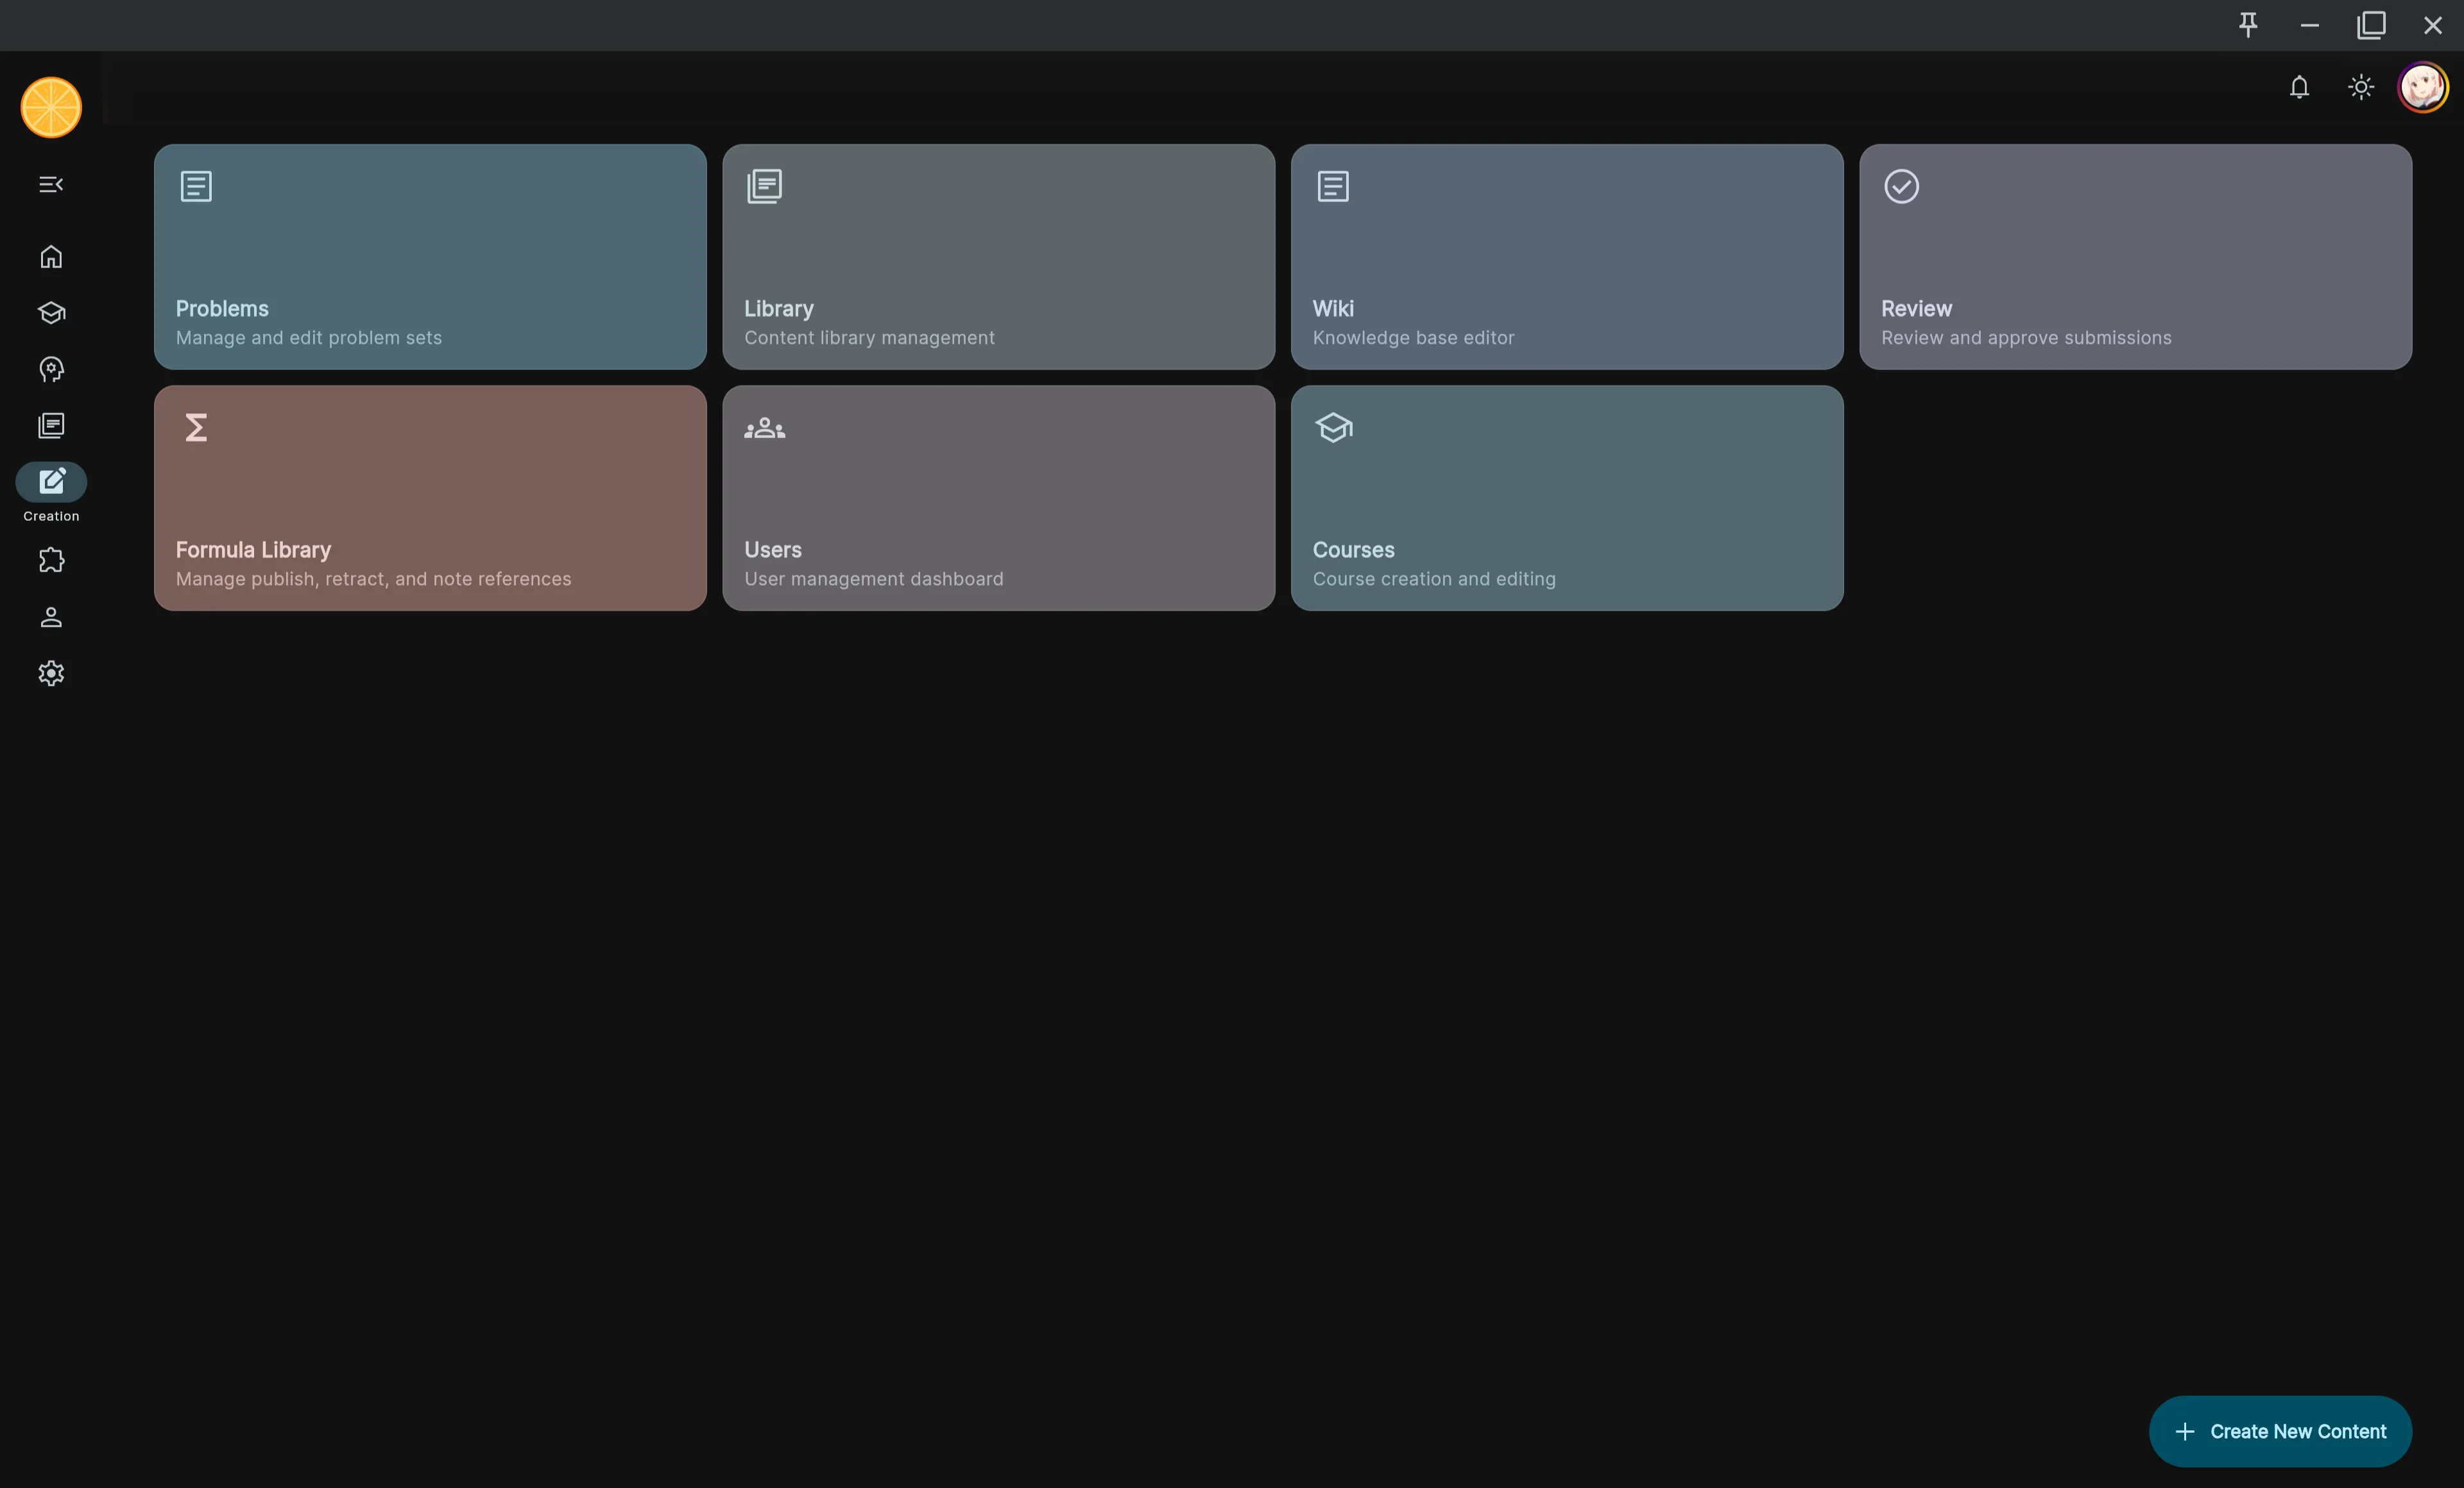Screen dimensions: 2464x1488
Task: Toggle the theme using the sun icon
Action: 2360,87
